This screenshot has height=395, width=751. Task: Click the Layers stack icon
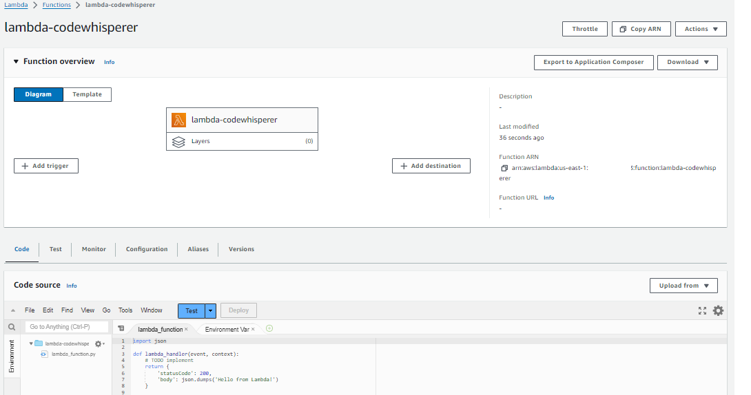click(178, 142)
